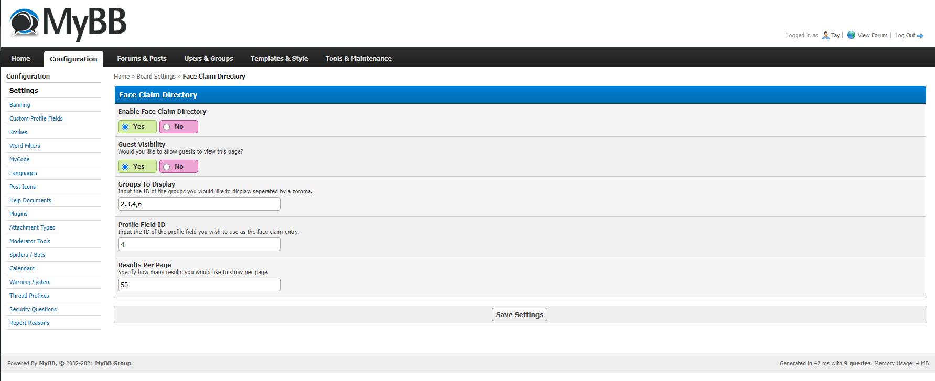Viewport: 935px width, 381px height.
Task: Click the MyBB logo
Action: tap(68, 24)
